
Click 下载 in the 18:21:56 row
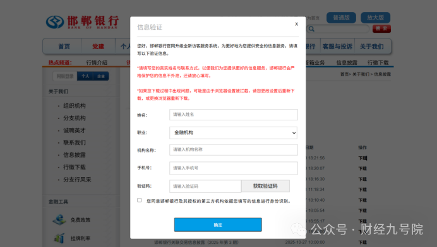pyautogui.click(x=362, y=158)
